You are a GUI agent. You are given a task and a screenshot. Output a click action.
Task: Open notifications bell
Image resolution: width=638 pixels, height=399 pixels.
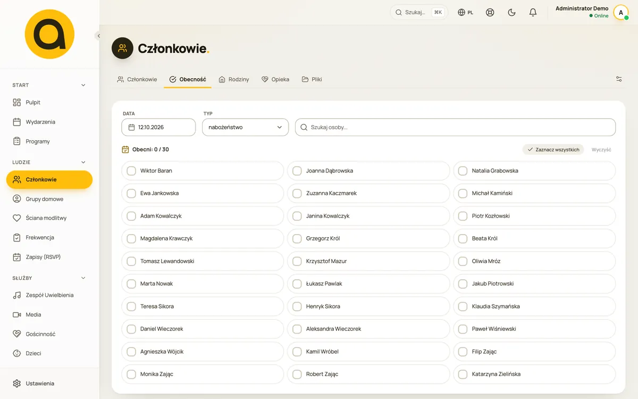tap(533, 12)
